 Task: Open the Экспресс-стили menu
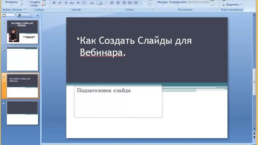[198, 3]
